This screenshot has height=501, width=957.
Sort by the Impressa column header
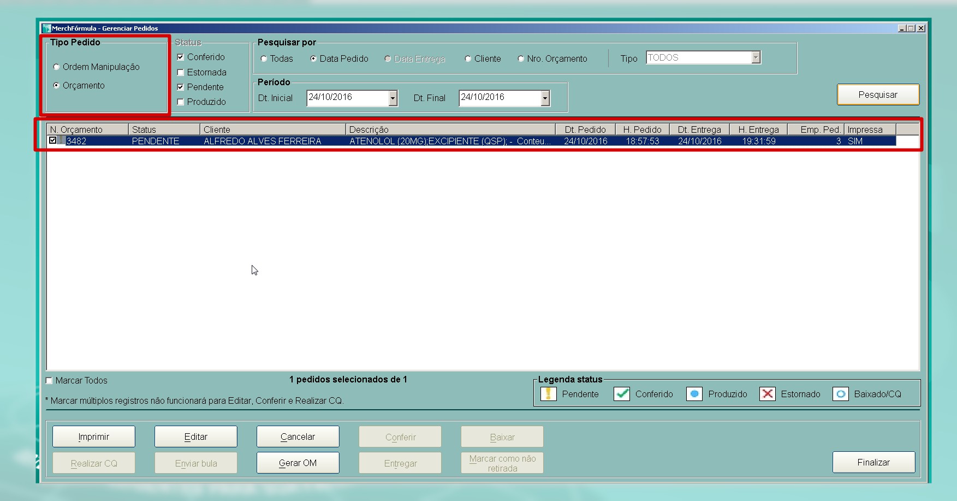click(x=870, y=129)
